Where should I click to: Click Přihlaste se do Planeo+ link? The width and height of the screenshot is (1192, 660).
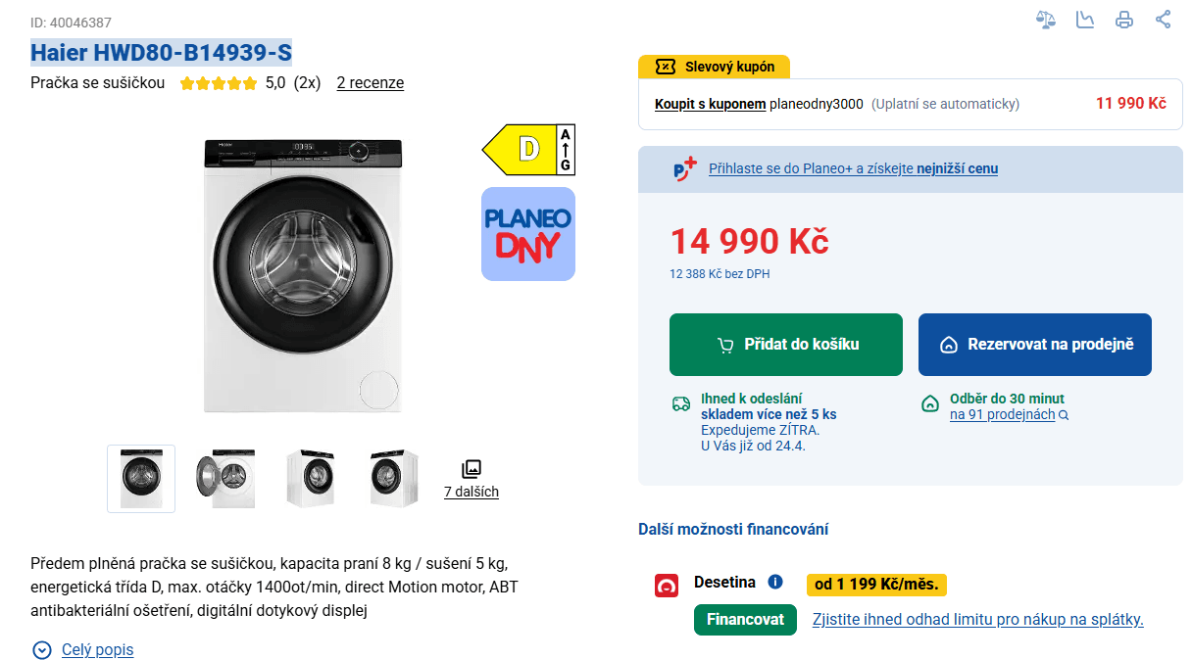point(854,168)
